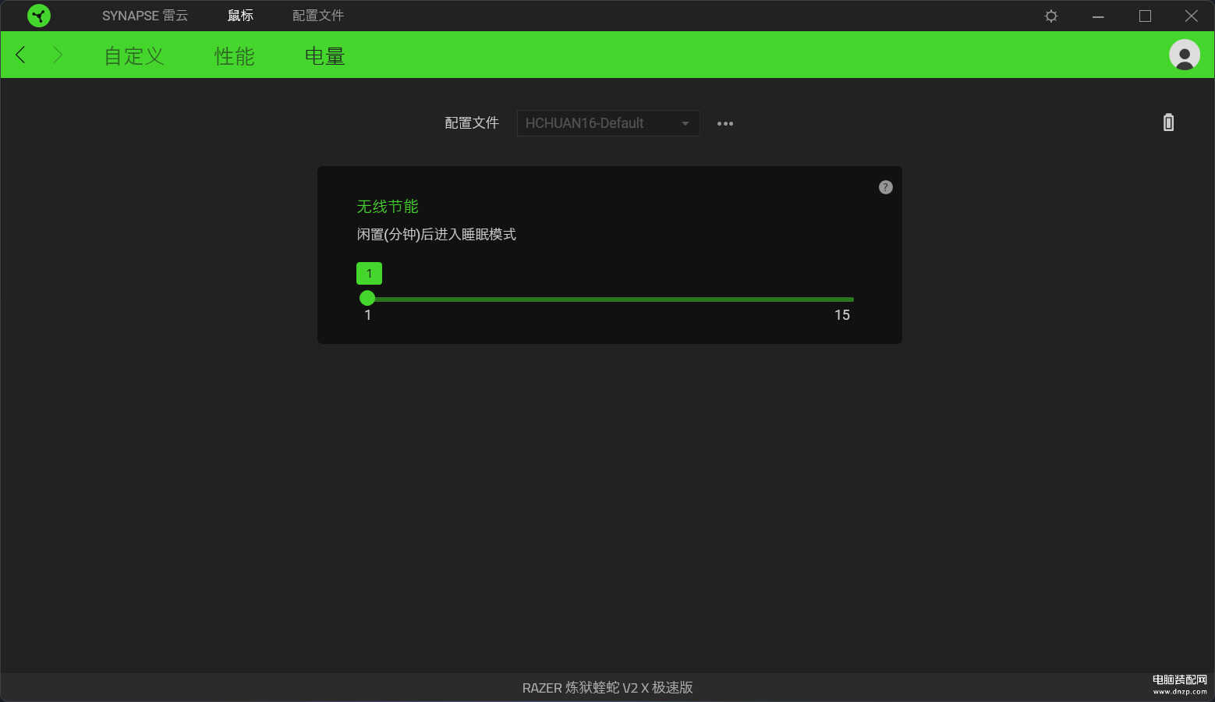Expand the HCHUAN16-Default profile dropdown

(607, 123)
